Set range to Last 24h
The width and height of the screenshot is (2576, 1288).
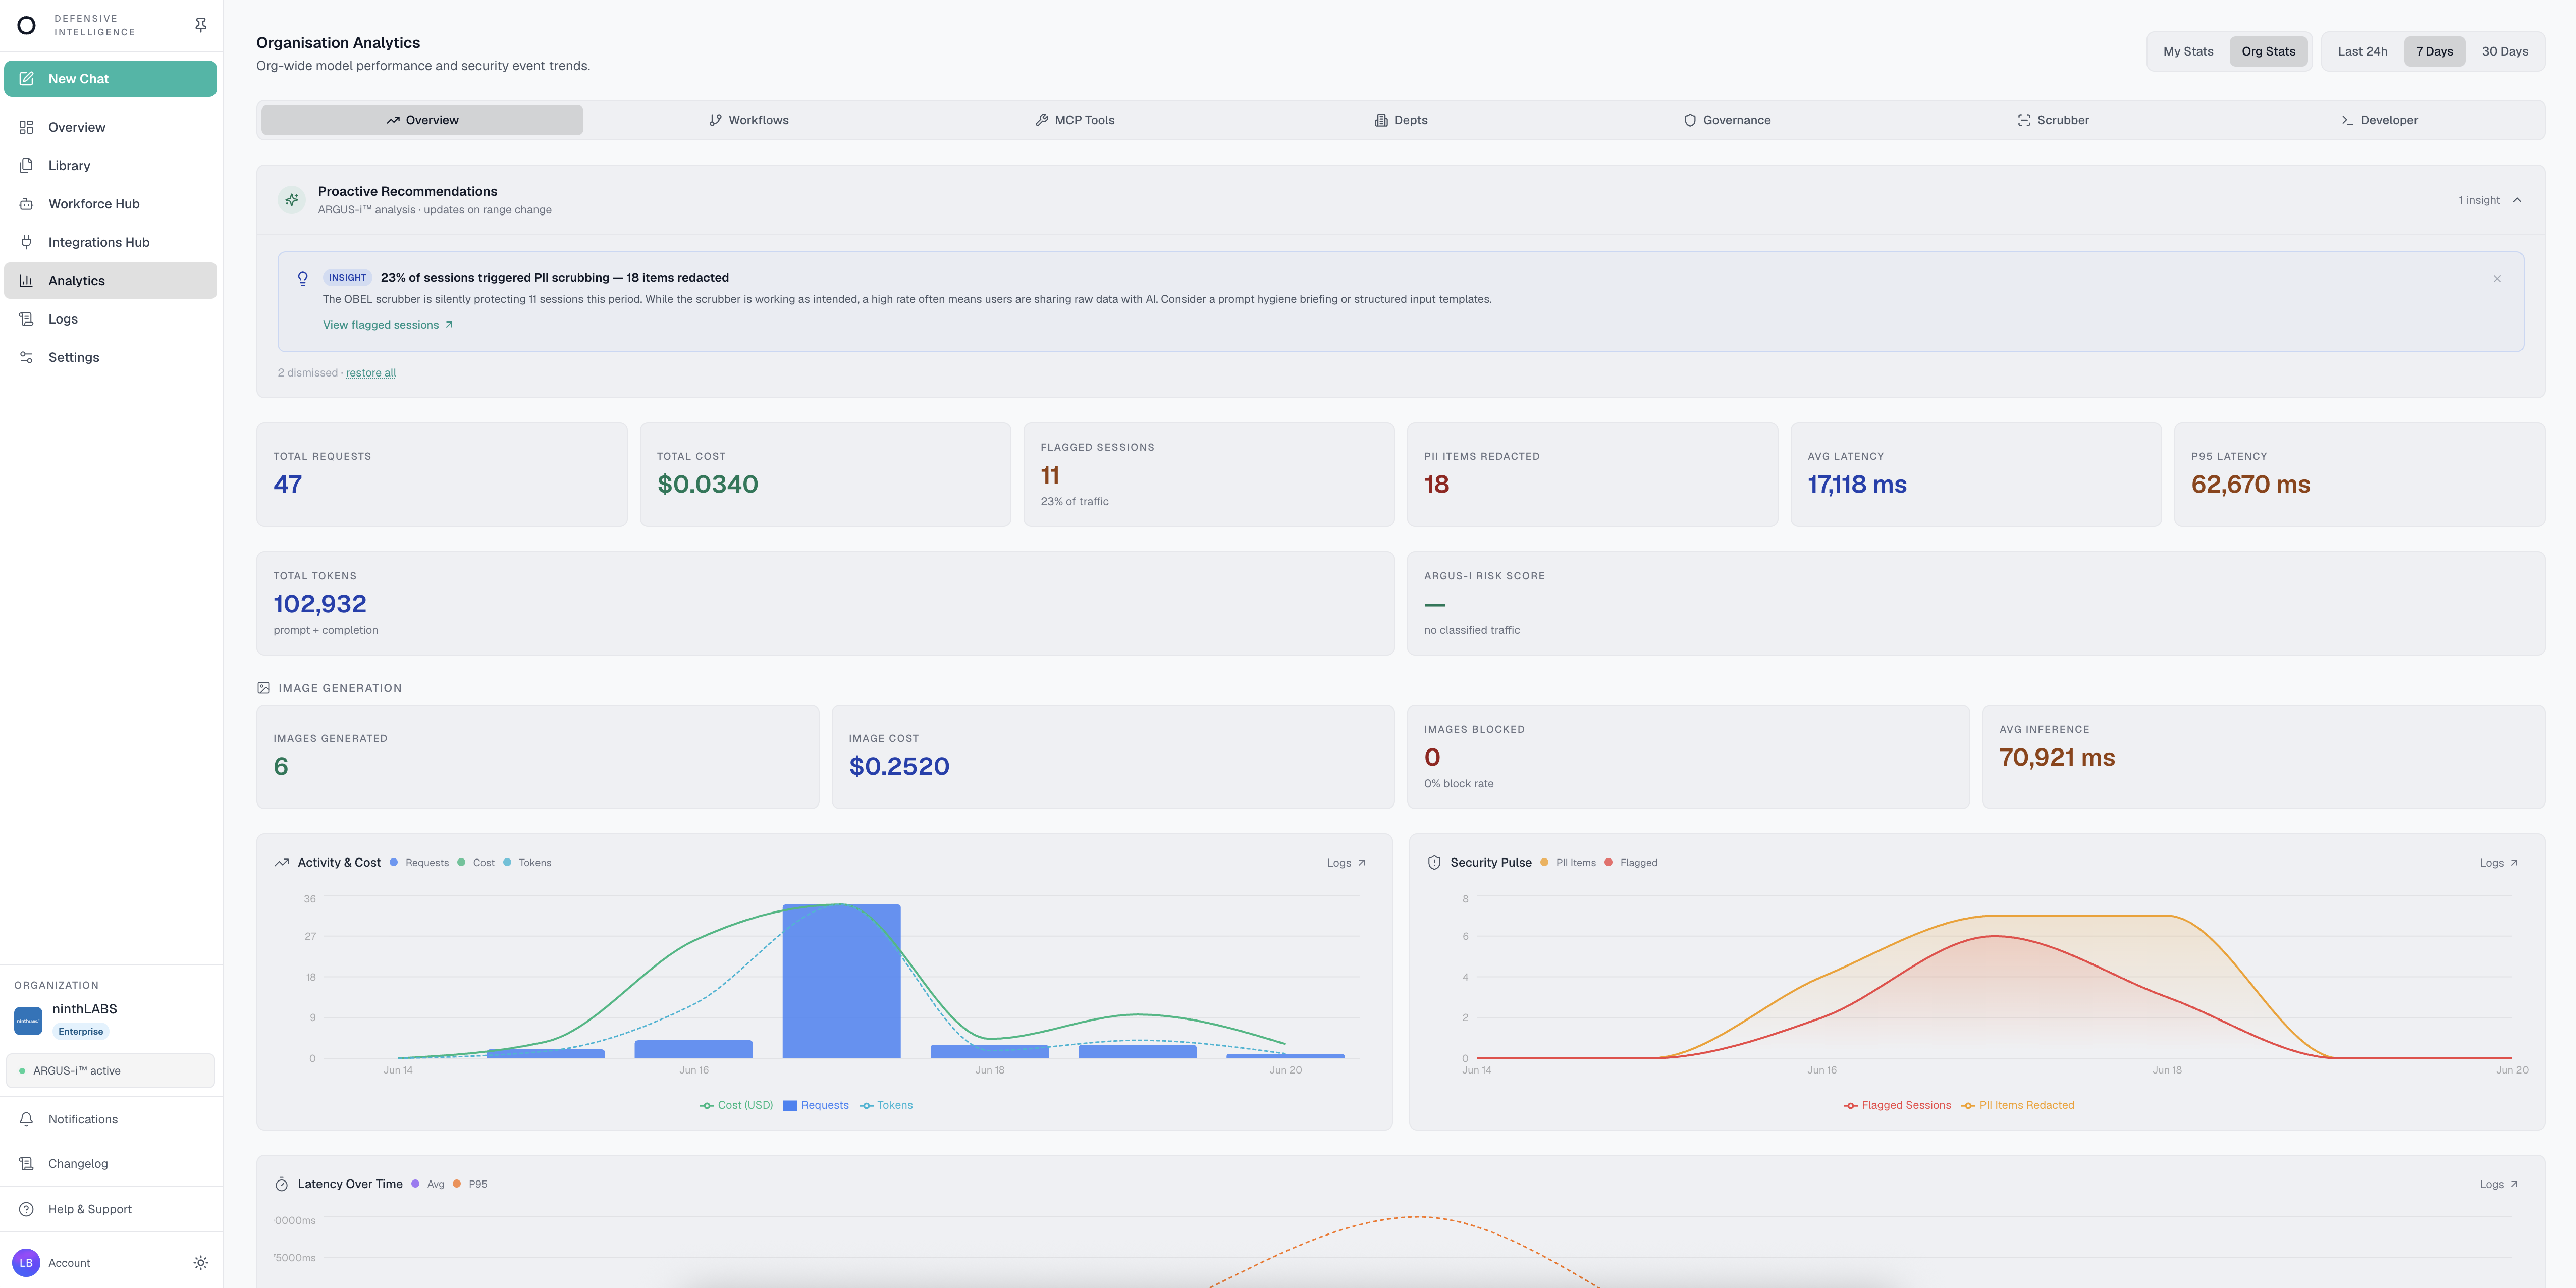point(2362,51)
